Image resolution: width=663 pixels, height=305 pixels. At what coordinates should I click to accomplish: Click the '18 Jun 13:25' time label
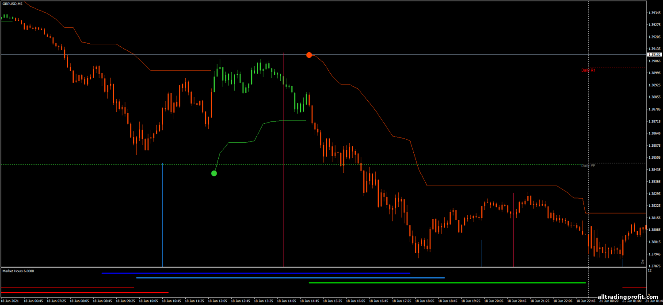tap(264, 301)
